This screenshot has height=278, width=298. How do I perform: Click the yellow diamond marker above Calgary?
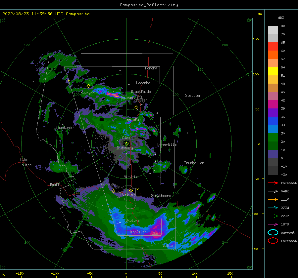point(131,190)
